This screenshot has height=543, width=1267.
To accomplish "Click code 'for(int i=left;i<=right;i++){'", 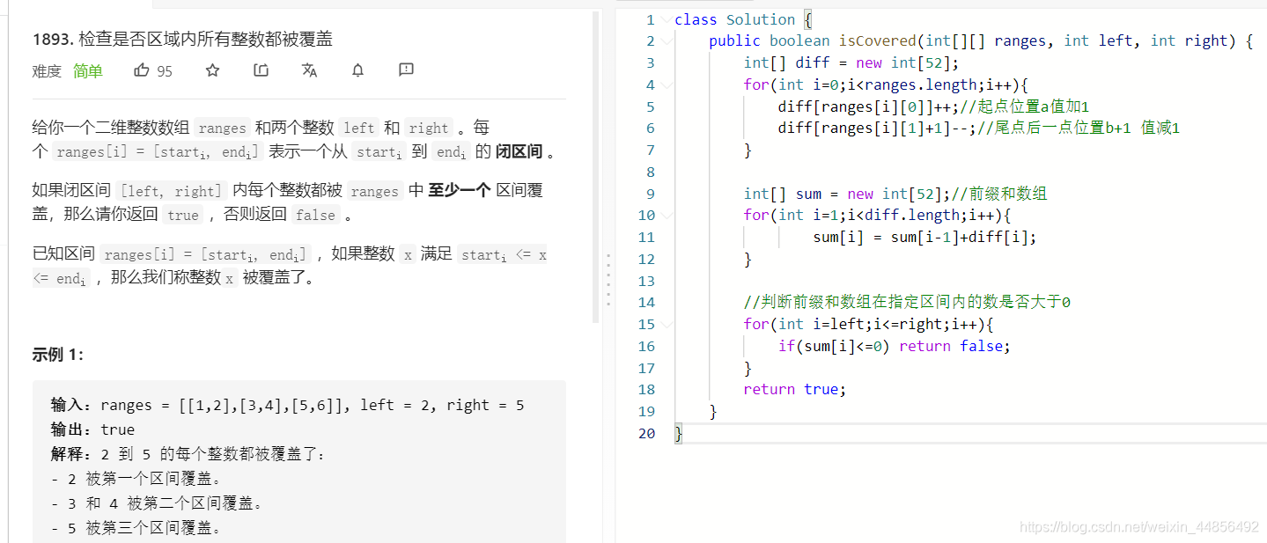I will [x=868, y=324].
